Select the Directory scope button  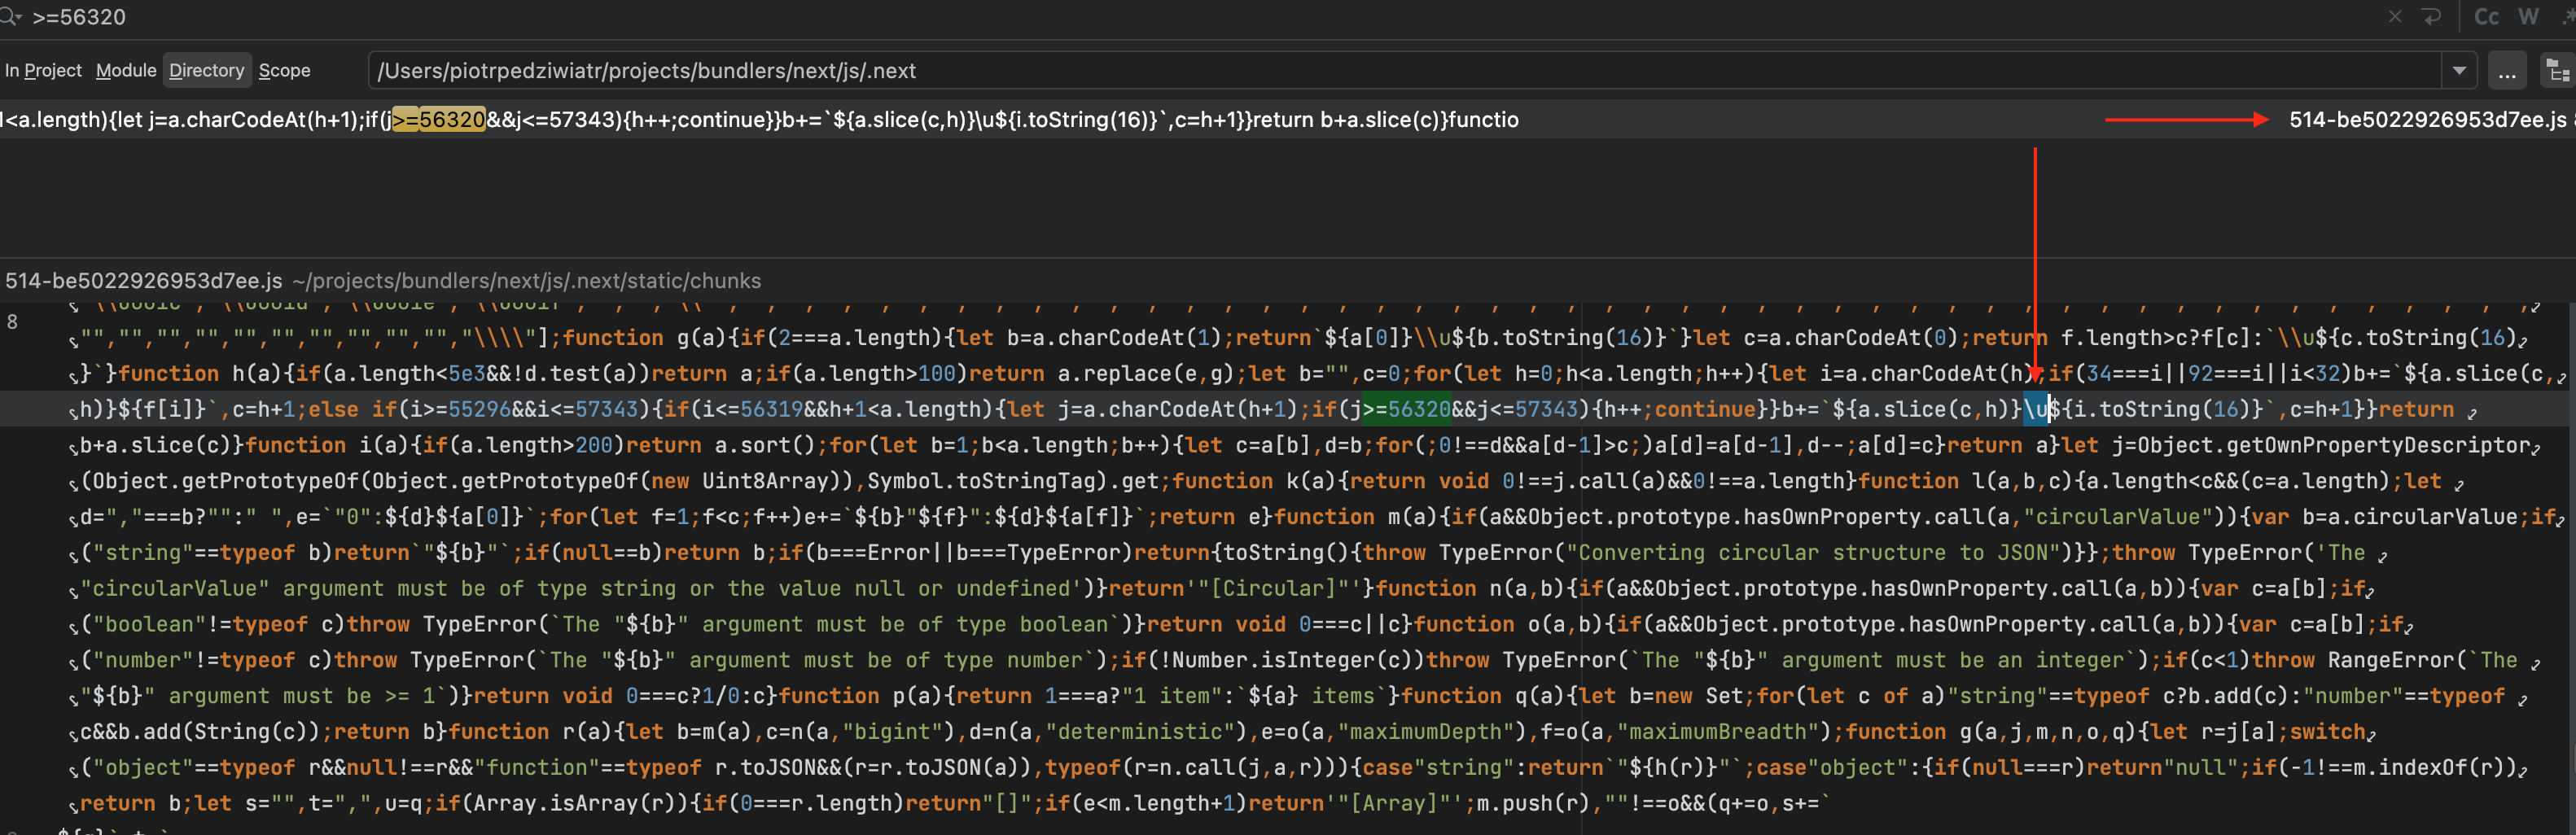[206, 70]
